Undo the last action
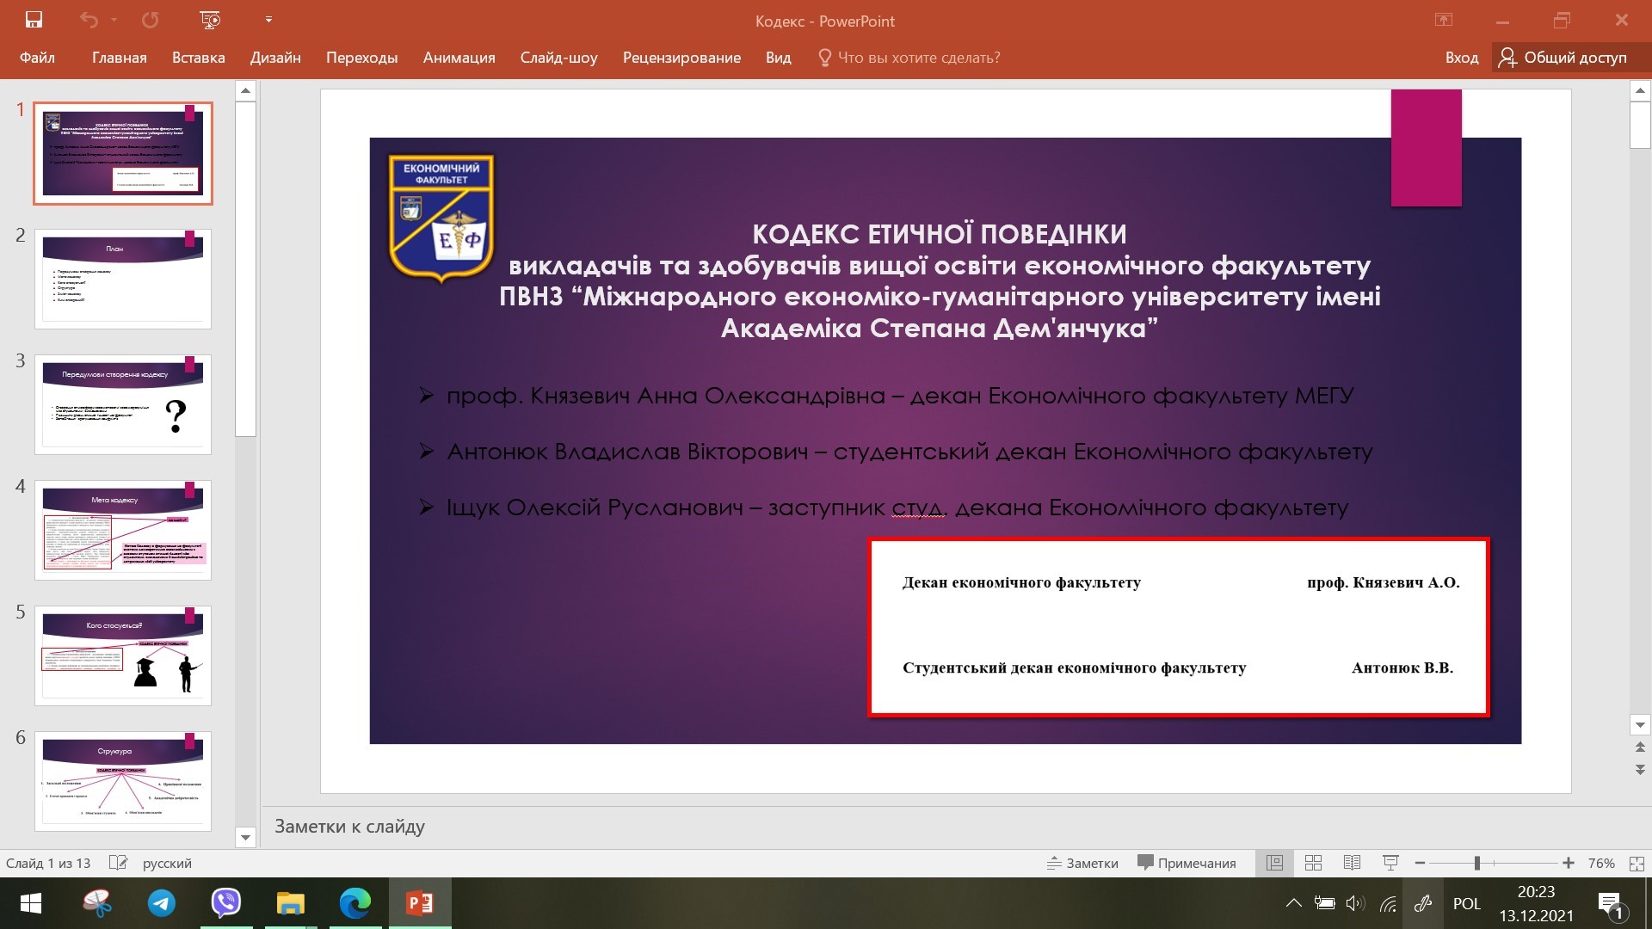Viewport: 1652px width, 929px height. 89,20
